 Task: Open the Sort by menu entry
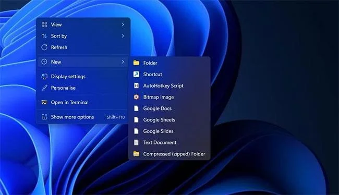(83, 36)
